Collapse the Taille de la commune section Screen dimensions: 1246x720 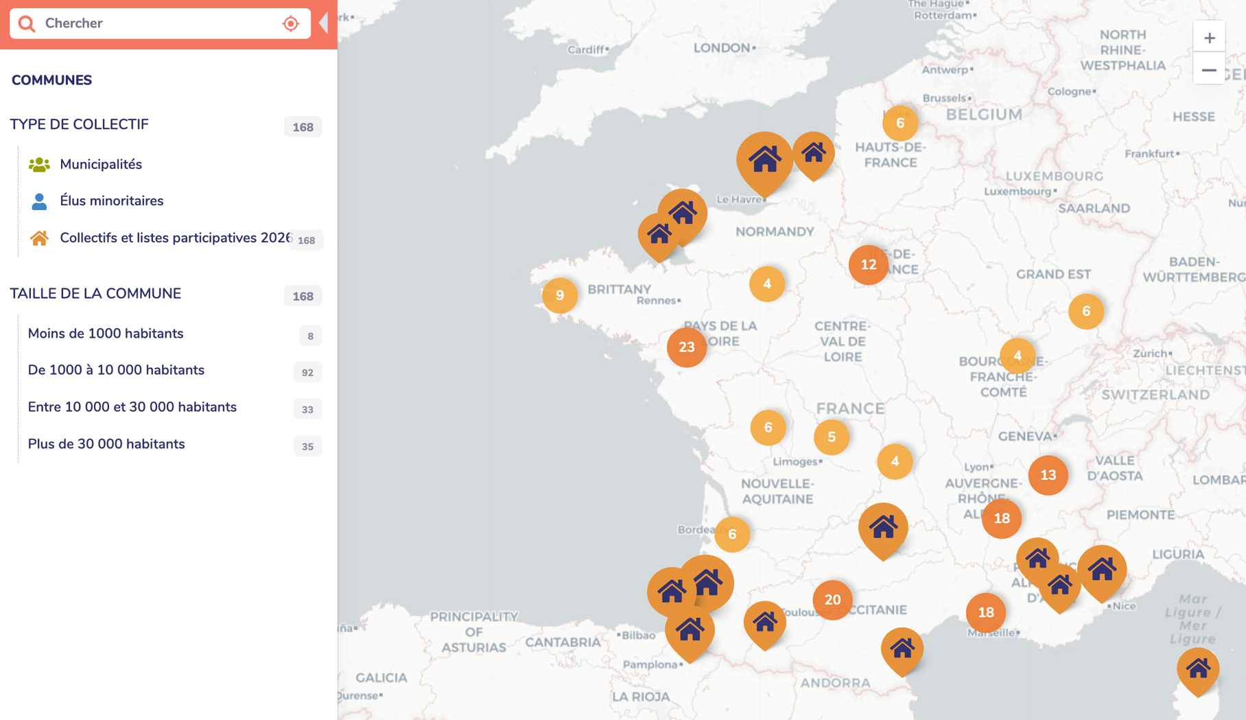tap(95, 294)
